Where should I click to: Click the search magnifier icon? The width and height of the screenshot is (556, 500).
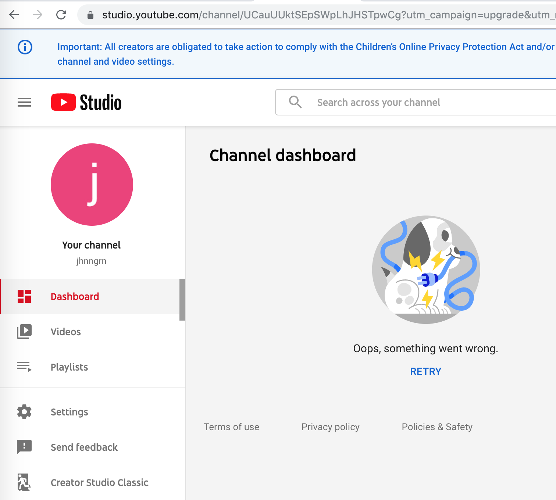pyautogui.click(x=295, y=102)
